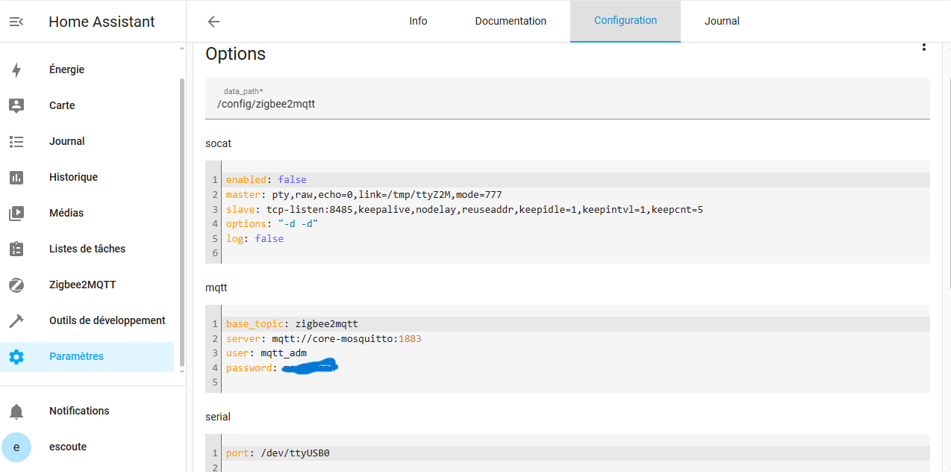Open the Notifications bell icon
Viewport: 951px width, 472px height.
(x=16, y=411)
